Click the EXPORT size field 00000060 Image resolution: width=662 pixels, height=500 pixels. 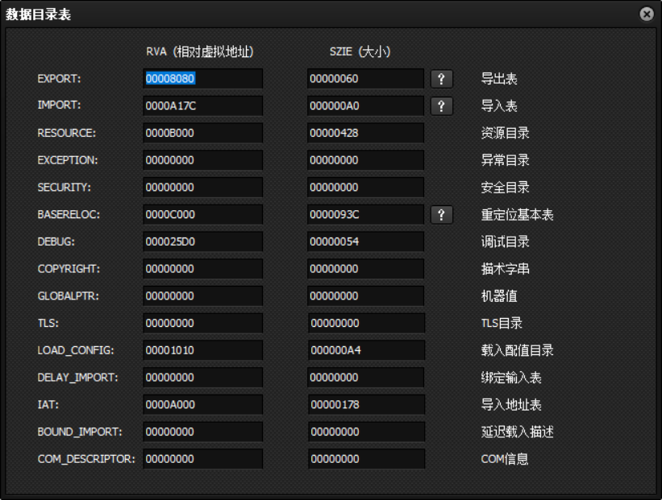click(365, 79)
